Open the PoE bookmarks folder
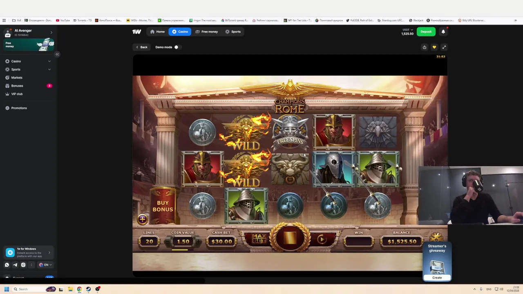The height and width of the screenshot is (294, 523). coord(17,20)
